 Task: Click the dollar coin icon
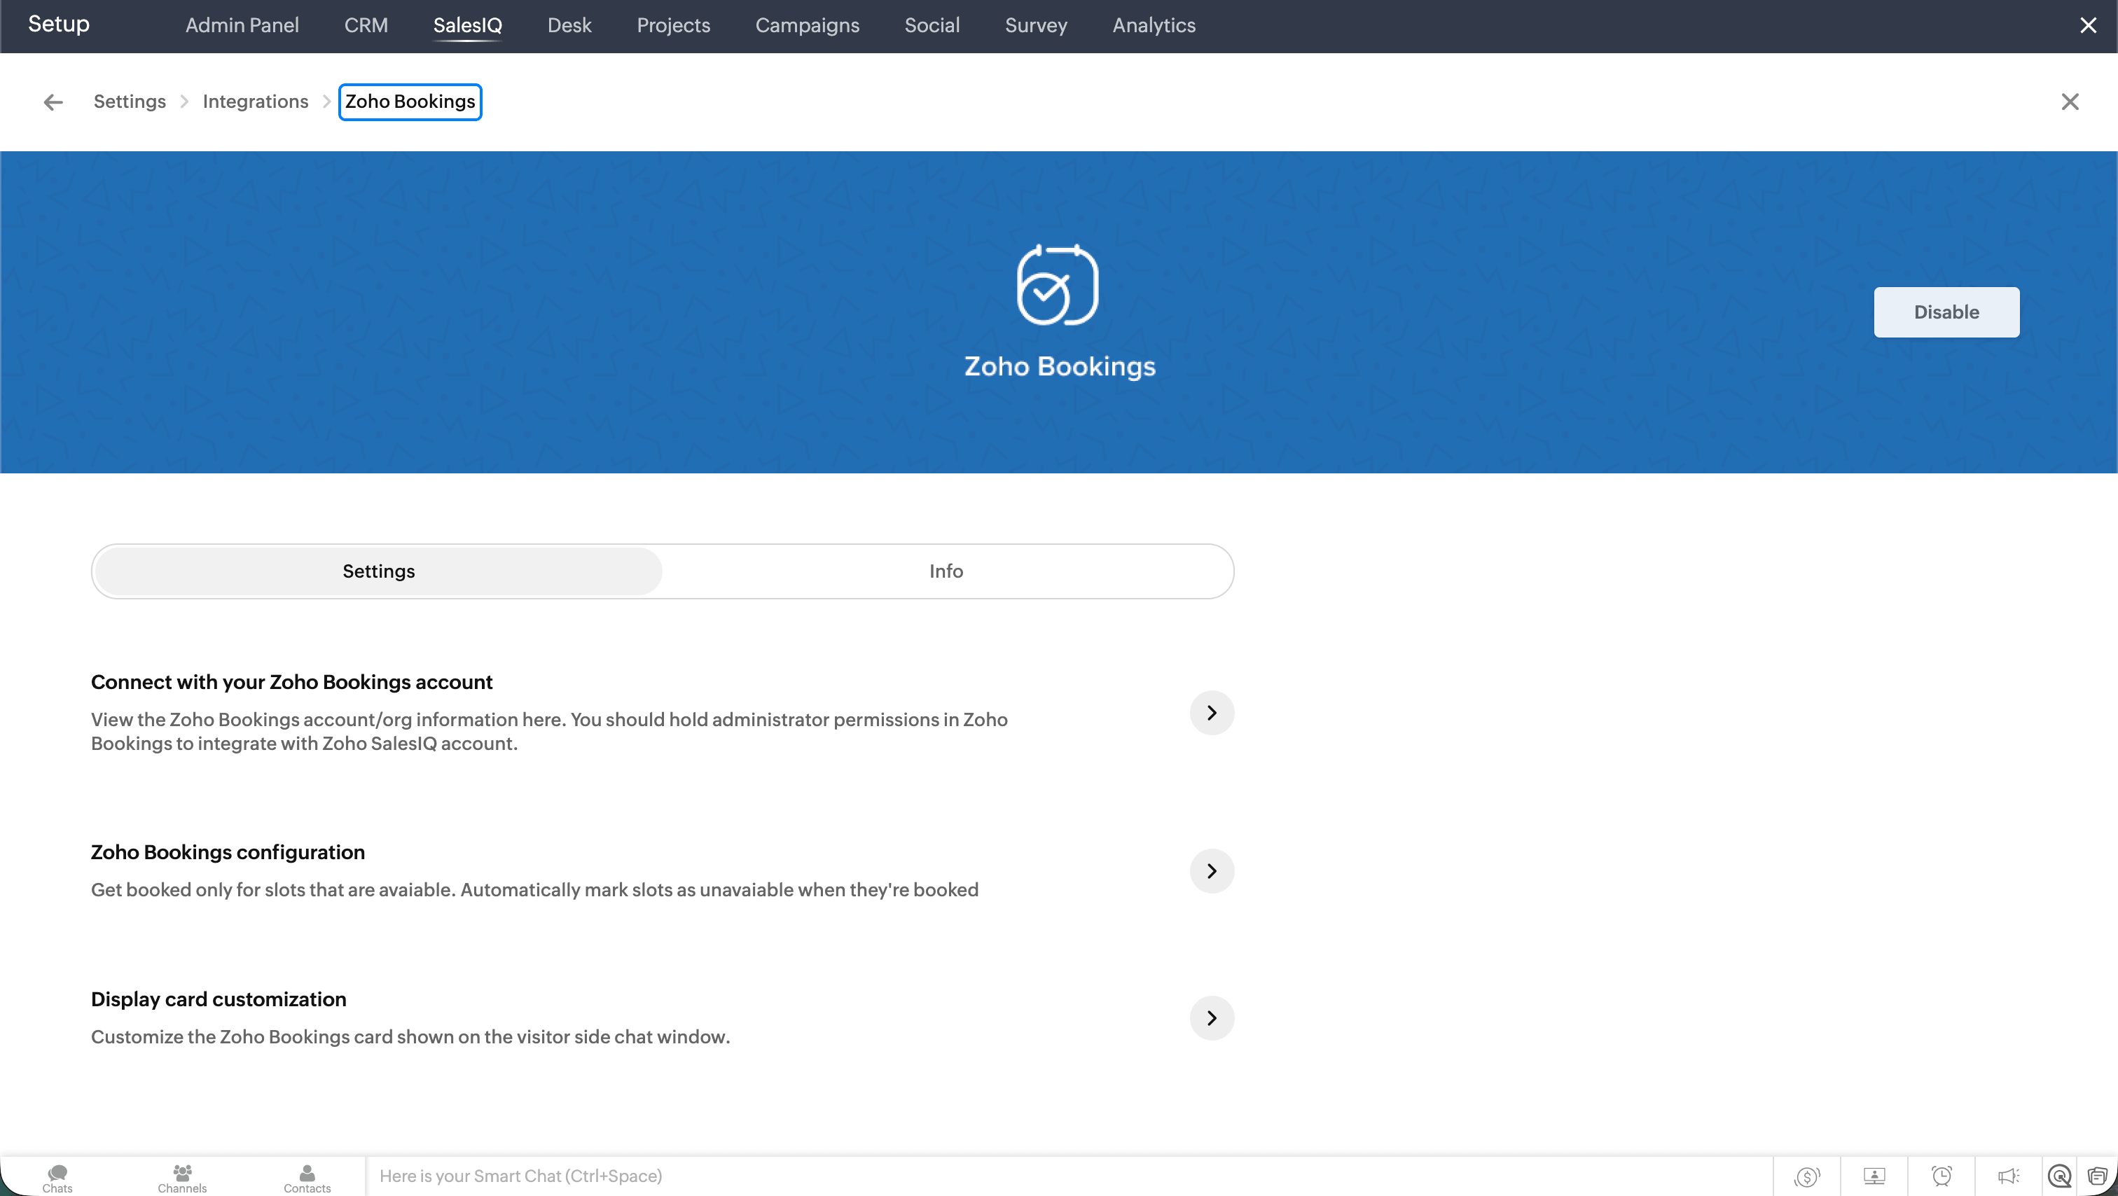coord(1806,1176)
